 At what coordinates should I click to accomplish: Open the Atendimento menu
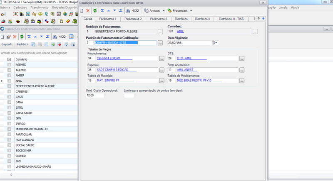(x=39, y=7)
